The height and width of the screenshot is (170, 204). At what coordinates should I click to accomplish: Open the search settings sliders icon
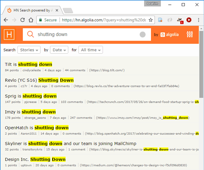click(x=190, y=34)
